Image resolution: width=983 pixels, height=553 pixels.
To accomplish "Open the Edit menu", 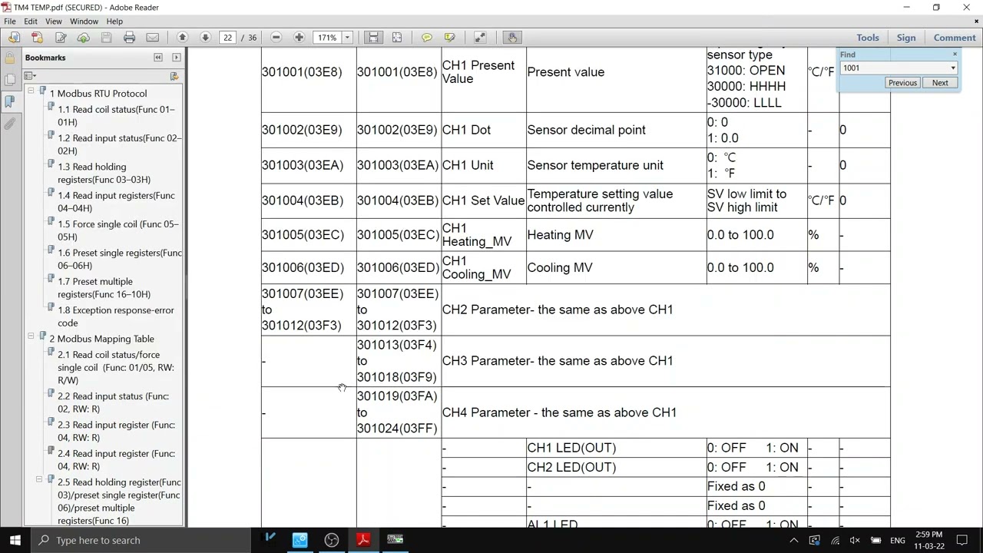I will 31,21.
